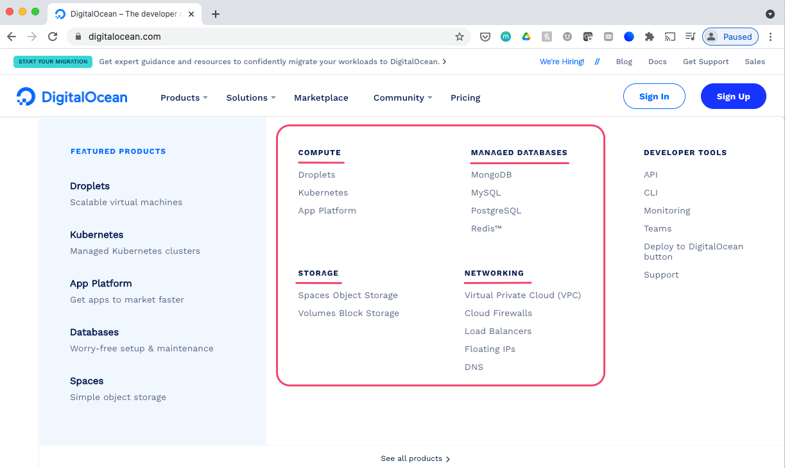Select Redis under Managed Databases
The image size is (785, 468).
click(487, 228)
